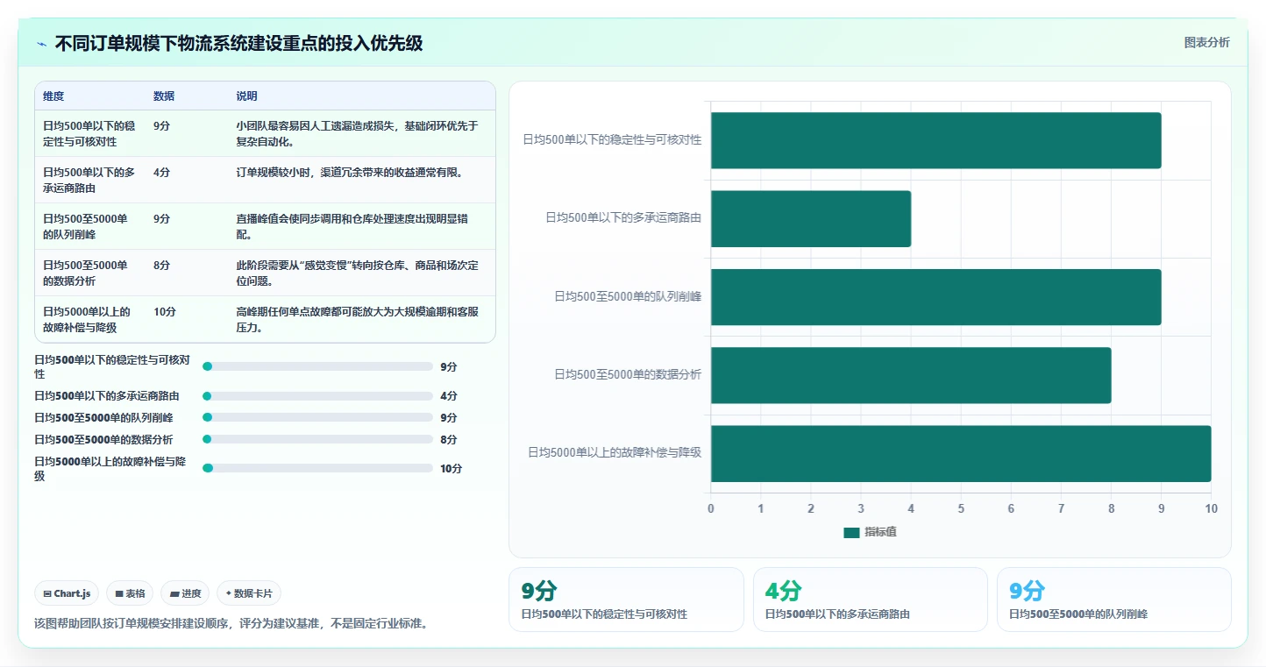
Task: Click y-axis label 日均5000单以上的故障补偿与降级
Action: [x=615, y=452]
